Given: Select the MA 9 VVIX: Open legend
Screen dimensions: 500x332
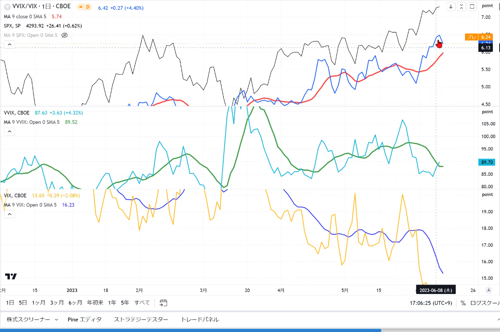Looking at the screenshot, I should (31, 122).
